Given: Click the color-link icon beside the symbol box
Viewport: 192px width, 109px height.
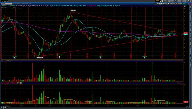Looking at the screenshot, I should [14, 4].
